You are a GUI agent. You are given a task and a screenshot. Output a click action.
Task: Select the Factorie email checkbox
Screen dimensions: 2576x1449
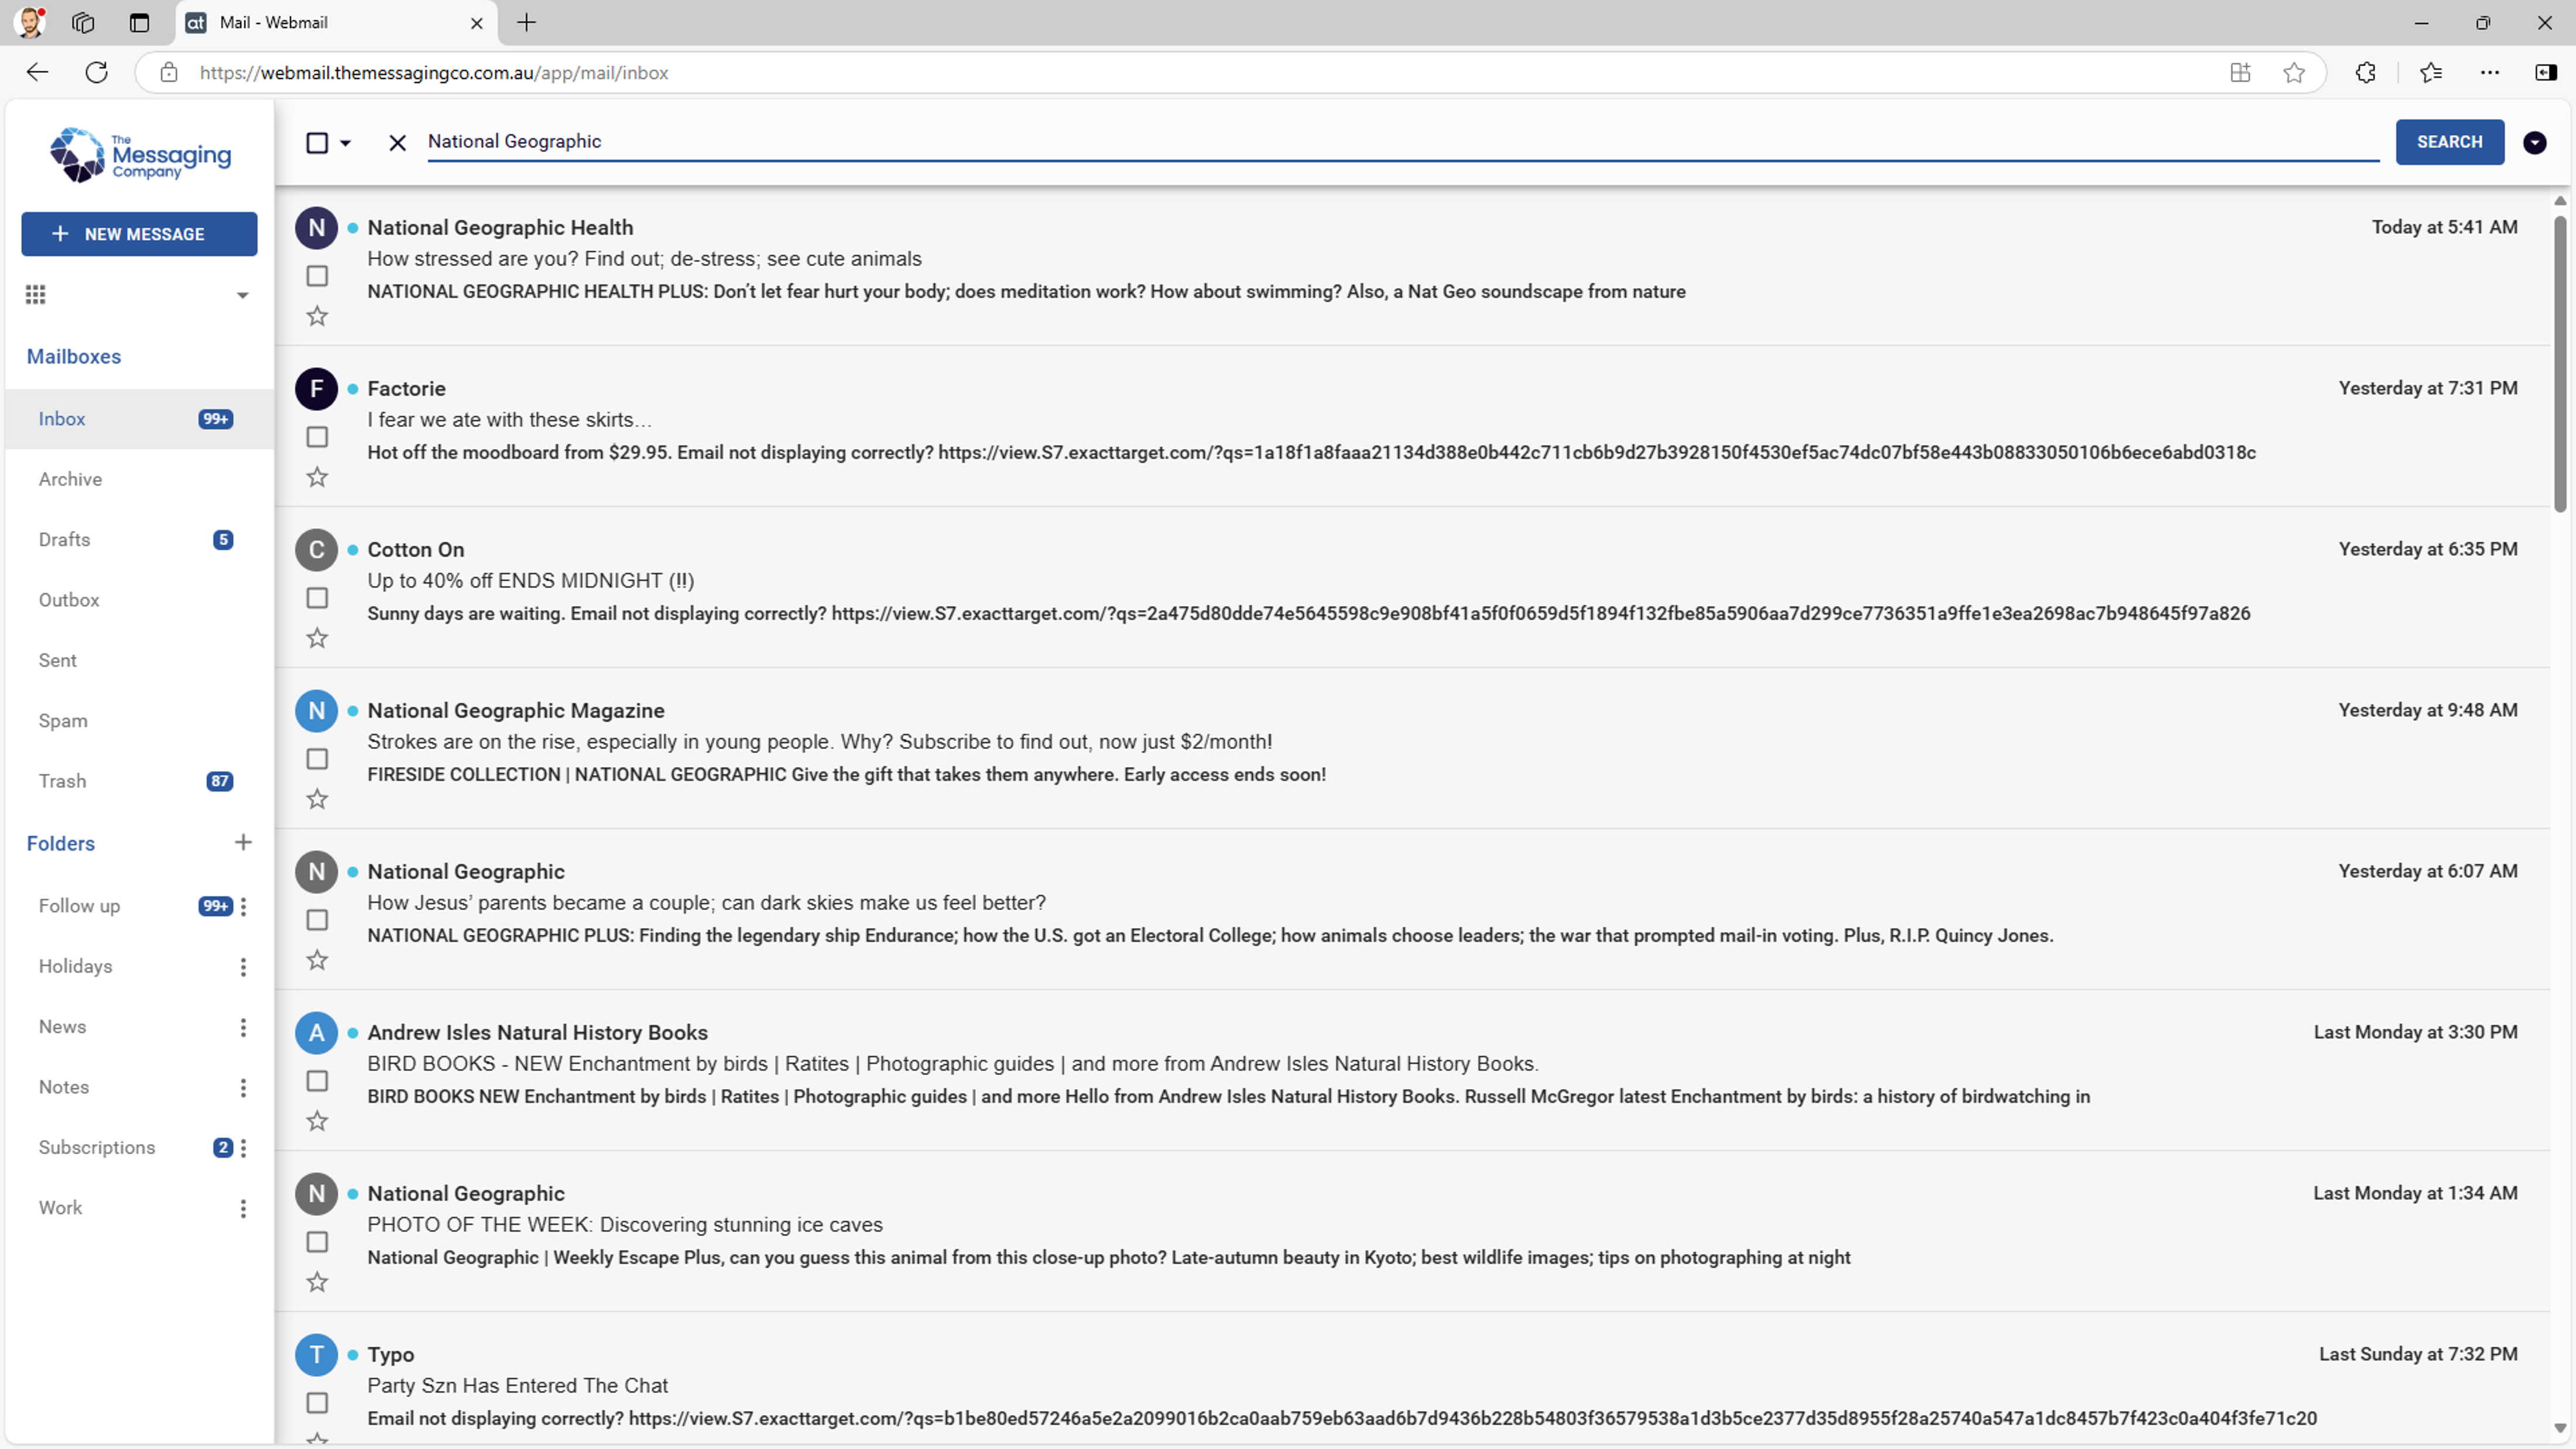[x=317, y=437]
